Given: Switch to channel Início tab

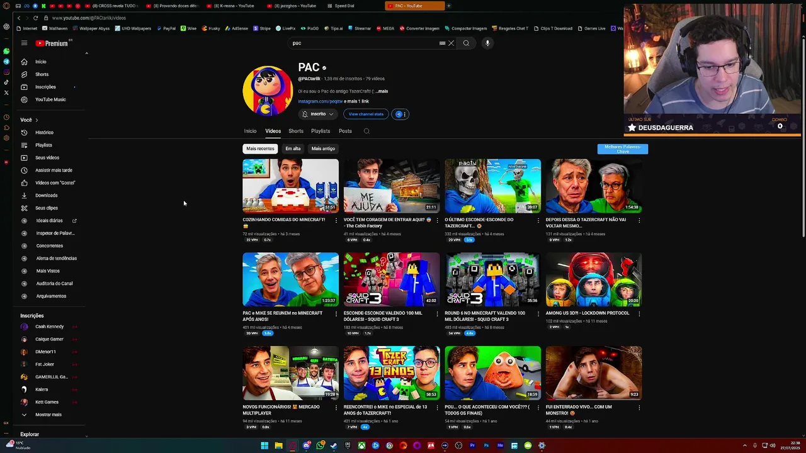Looking at the screenshot, I should pyautogui.click(x=250, y=131).
